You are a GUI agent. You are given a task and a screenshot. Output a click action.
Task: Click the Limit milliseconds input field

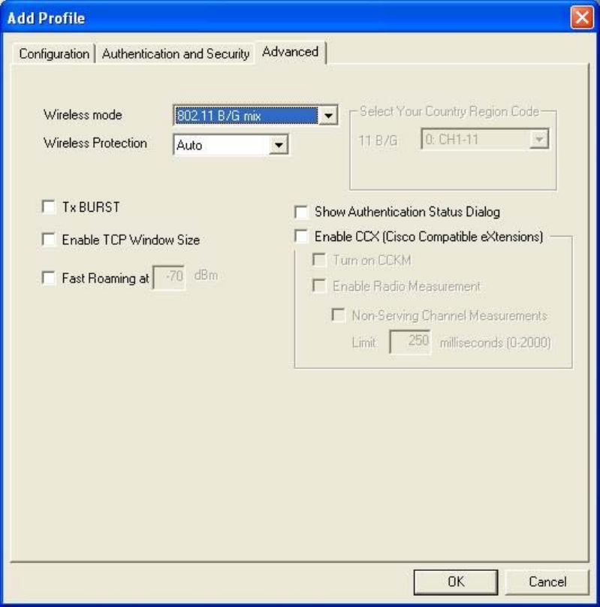coord(409,343)
